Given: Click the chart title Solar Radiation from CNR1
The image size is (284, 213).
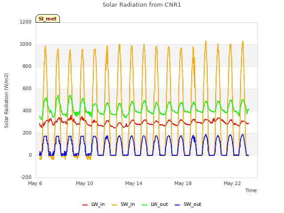Looking at the screenshot, I should (x=142, y=5).
